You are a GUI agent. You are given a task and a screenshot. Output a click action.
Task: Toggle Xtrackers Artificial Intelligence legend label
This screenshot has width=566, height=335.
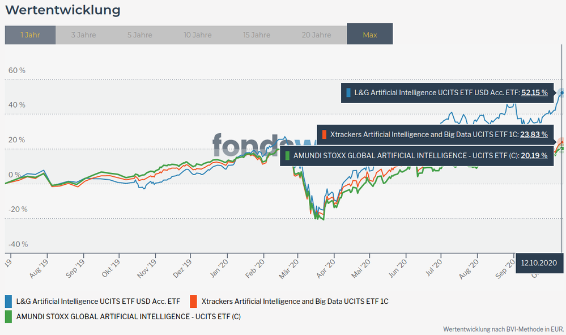pyautogui.click(x=295, y=300)
